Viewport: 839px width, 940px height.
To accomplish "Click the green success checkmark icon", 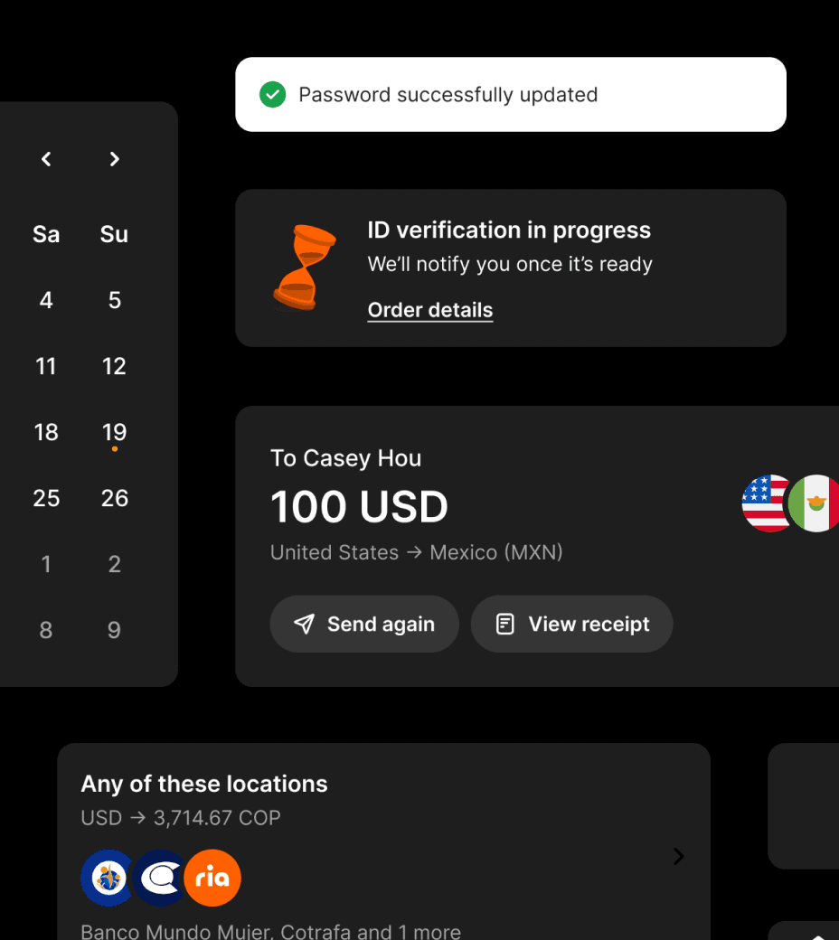I will (x=272, y=94).
